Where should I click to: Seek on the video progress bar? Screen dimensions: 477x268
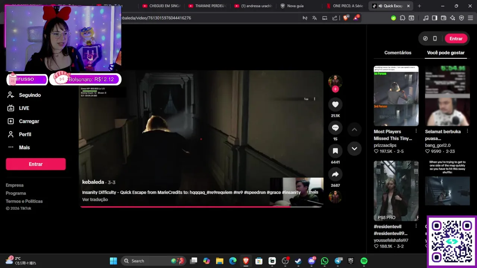pyautogui.click(x=201, y=207)
